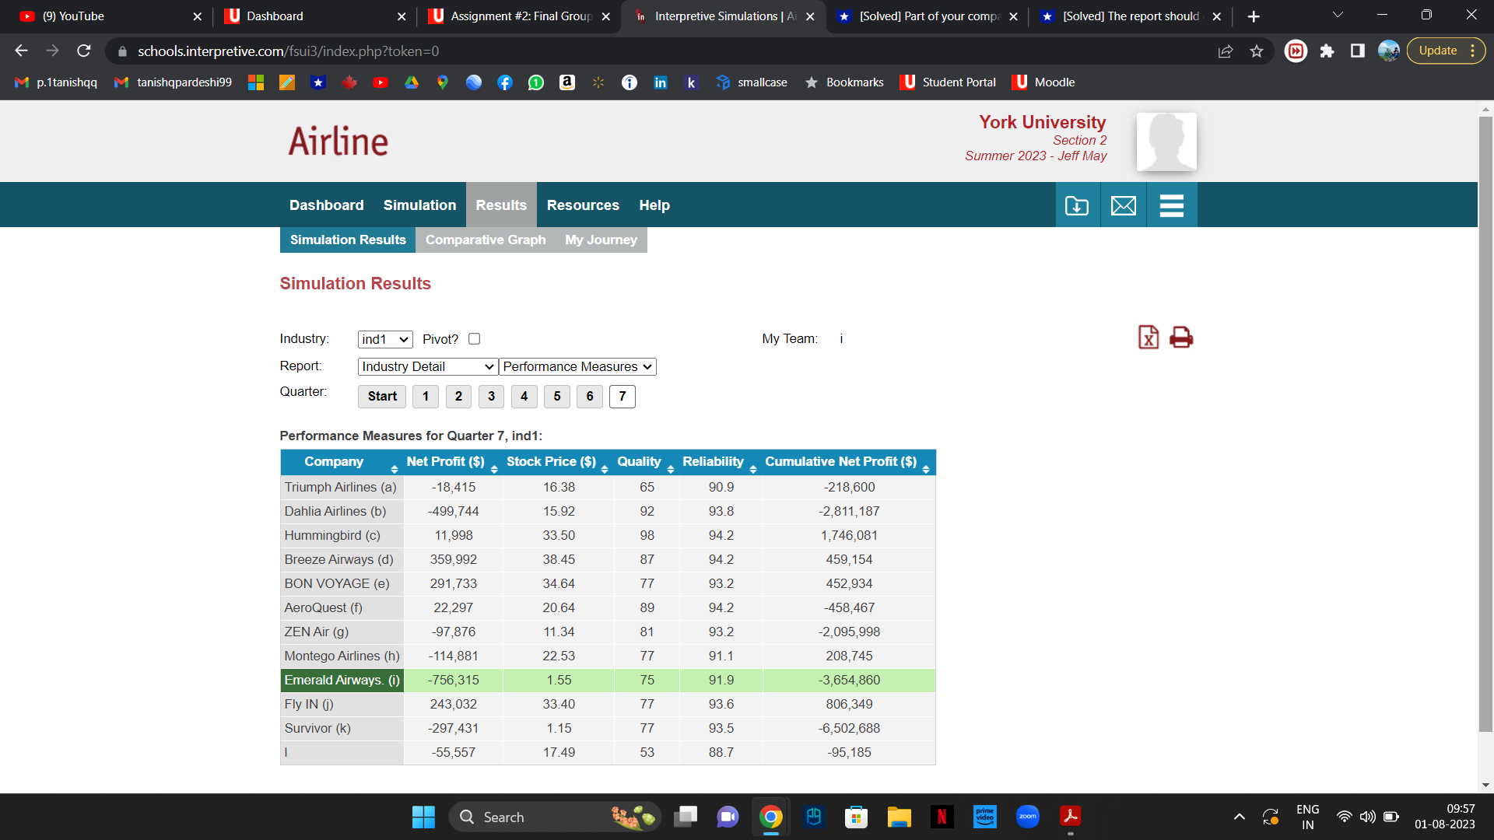Viewport: 1494px width, 840px height.
Task: Open the Resources menu item
Action: pyautogui.click(x=583, y=205)
